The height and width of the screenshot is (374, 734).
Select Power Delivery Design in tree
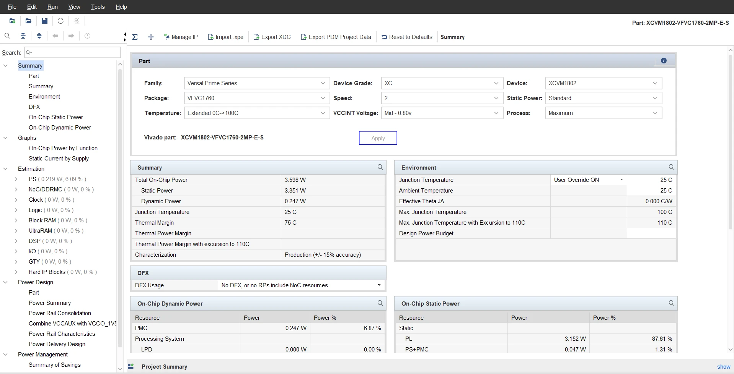(x=57, y=344)
